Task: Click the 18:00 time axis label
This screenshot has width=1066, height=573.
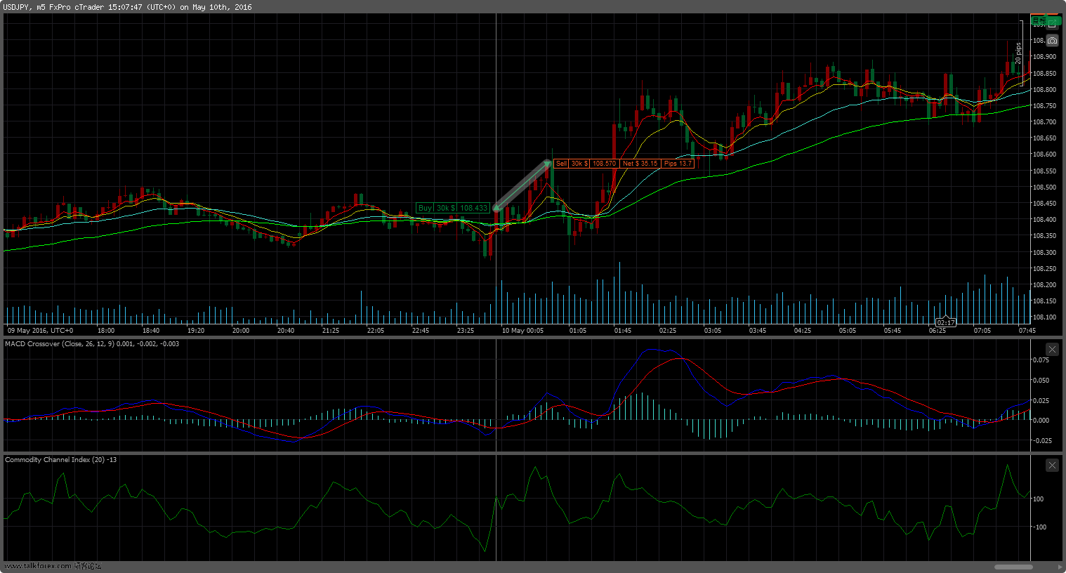Action: coord(106,330)
